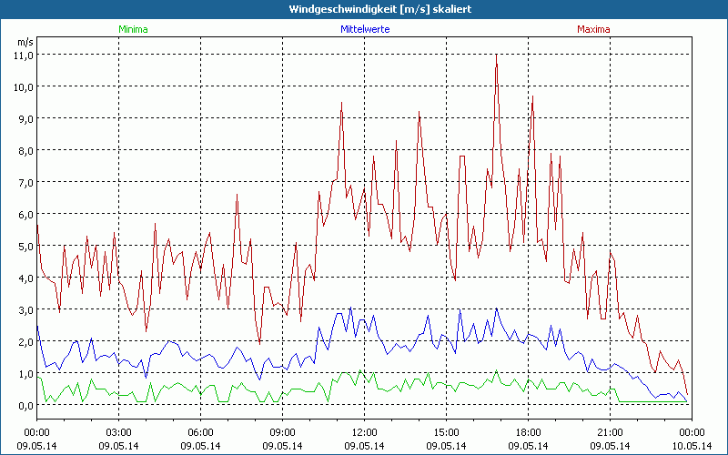The image size is (728, 455).
Task: Click the highest peak of the red Maxima line
Action: (x=496, y=56)
